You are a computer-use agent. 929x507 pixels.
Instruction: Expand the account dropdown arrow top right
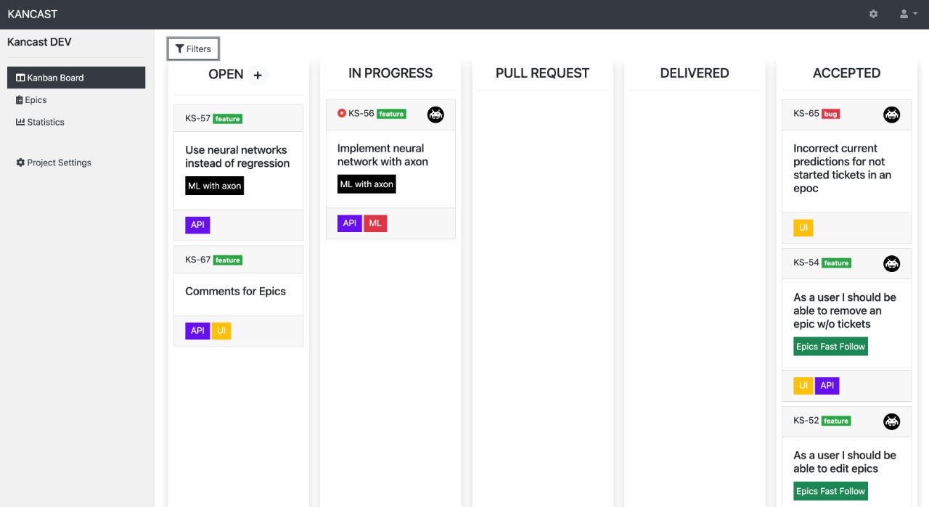[x=914, y=13]
